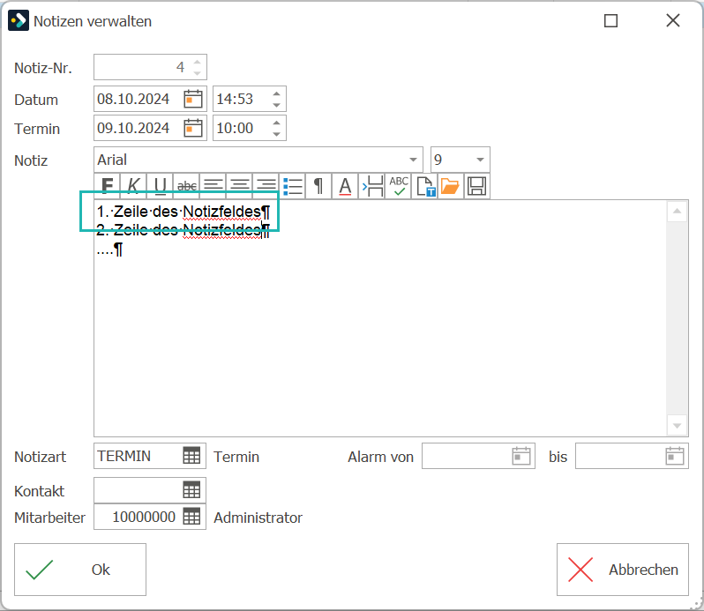The width and height of the screenshot is (704, 611).
Task: Insert bulleted list
Action: tap(292, 186)
